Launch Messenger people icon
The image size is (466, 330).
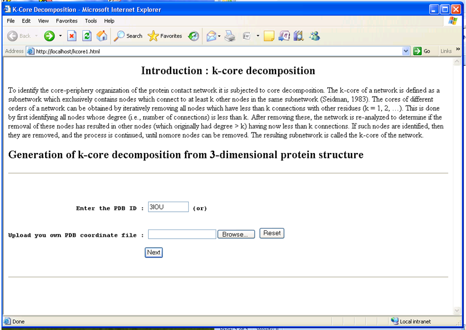click(314, 36)
